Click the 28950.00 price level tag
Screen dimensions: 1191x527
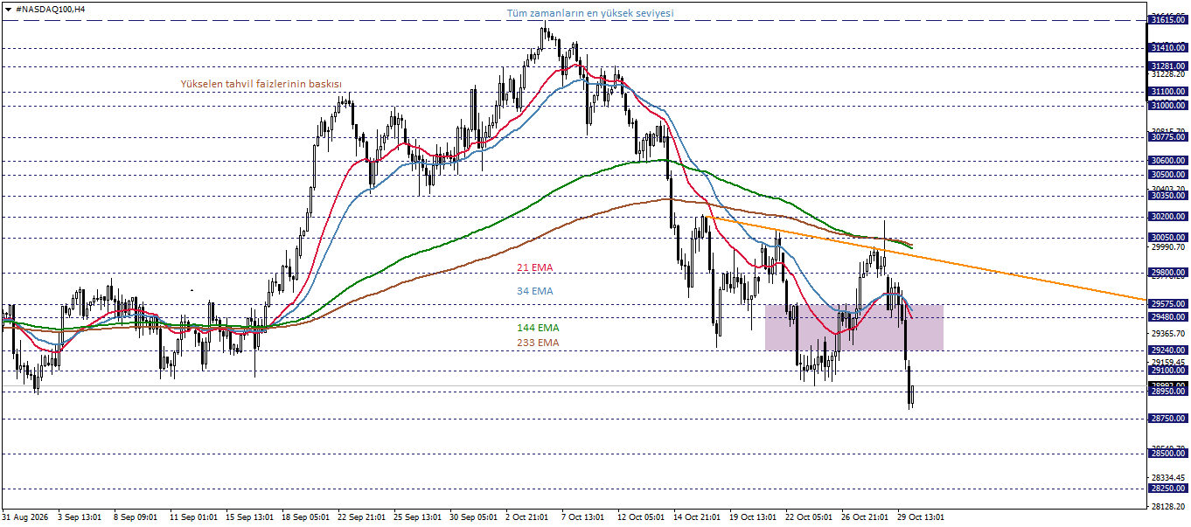click(1168, 391)
